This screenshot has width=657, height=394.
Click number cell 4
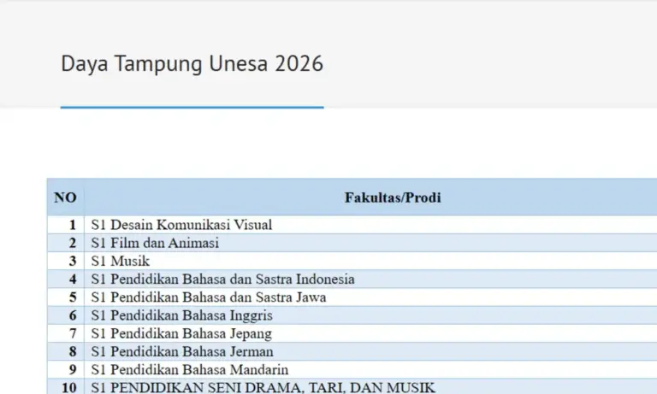pos(66,279)
